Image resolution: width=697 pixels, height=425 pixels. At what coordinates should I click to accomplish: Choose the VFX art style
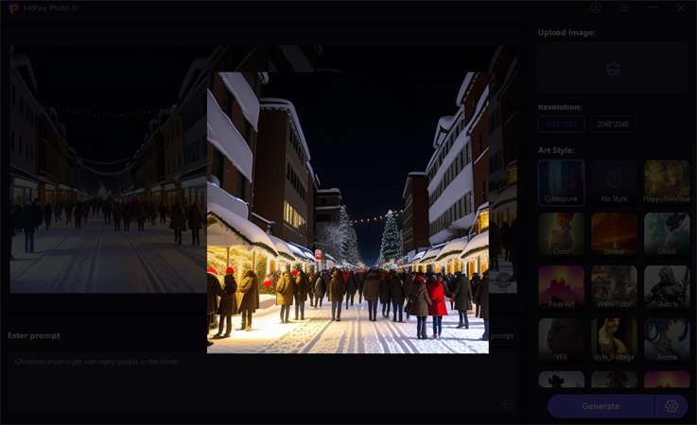pos(562,341)
